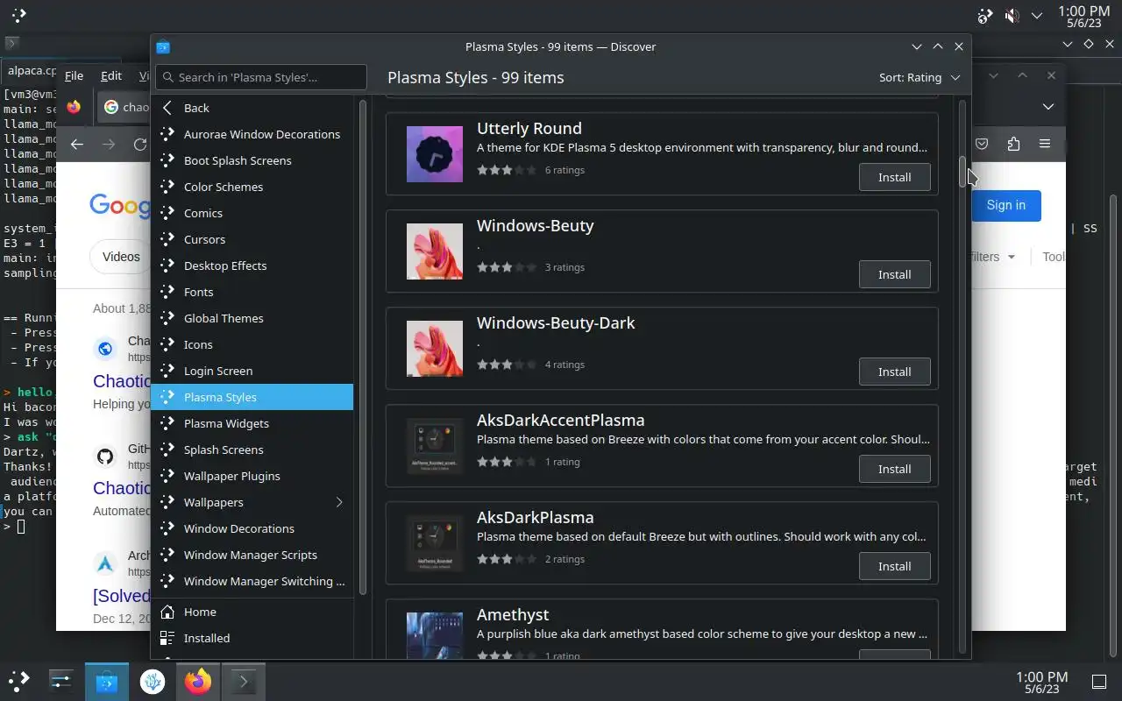Image resolution: width=1122 pixels, height=701 pixels.
Task: Click the Splash Screens category icon
Action: (167, 450)
